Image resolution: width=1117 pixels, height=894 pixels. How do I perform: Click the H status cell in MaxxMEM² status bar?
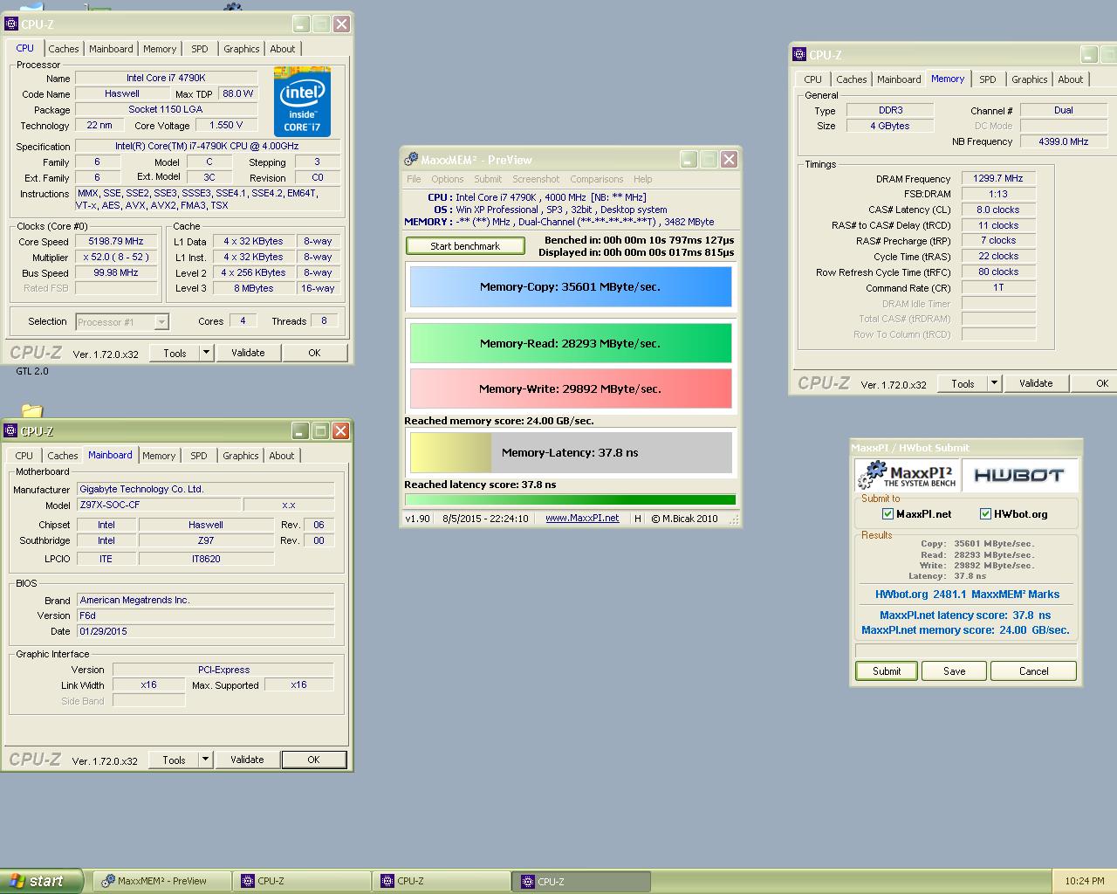point(638,519)
